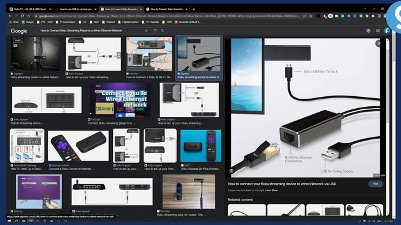Viewport: 401px width, 225px height.
Task: Select the active 'How to Connect Roku Streaming' tab
Action: 121,9
